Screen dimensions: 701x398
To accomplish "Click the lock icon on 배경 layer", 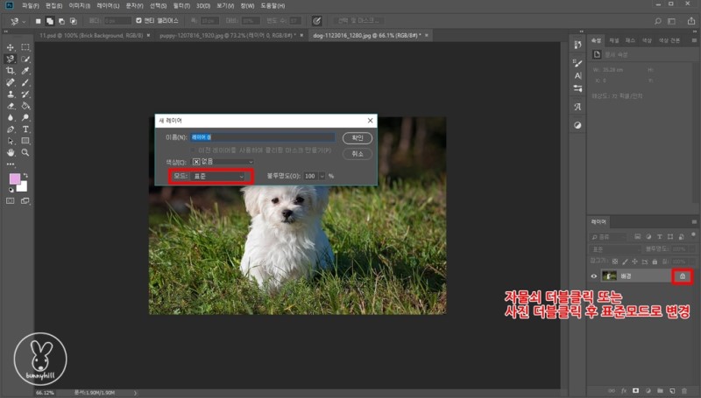I will pos(683,276).
